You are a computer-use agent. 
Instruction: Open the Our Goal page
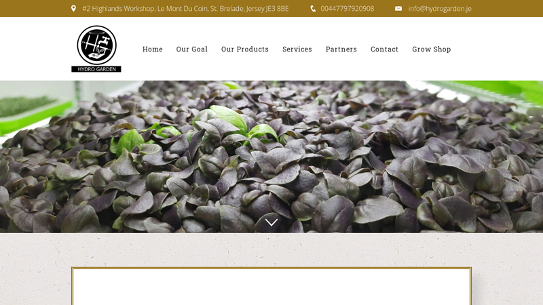[x=192, y=49]
